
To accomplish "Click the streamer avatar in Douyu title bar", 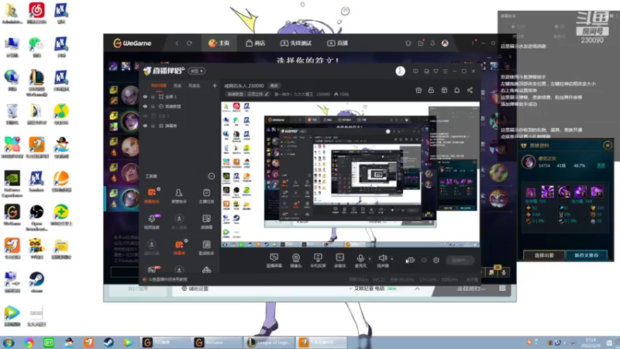I will coord(400,71).
